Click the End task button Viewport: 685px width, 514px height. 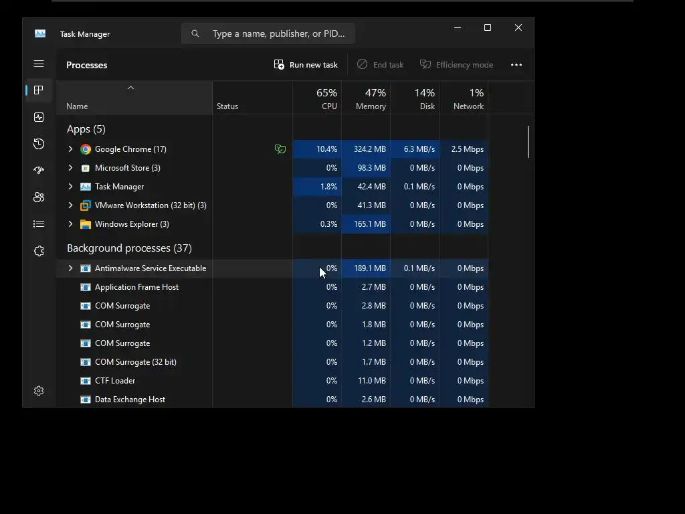[380, 65]
